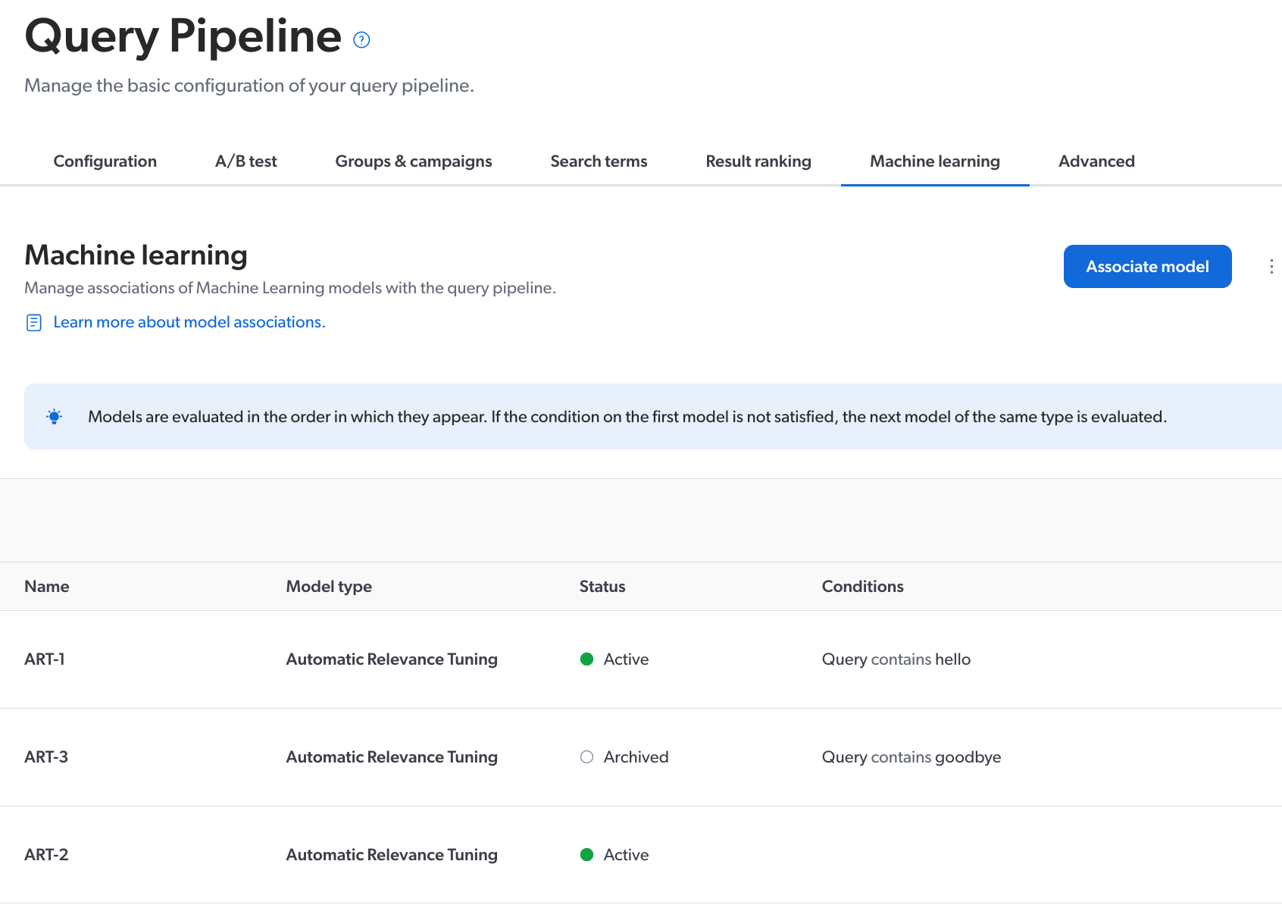Viewport: 1282px width, 905px height.
Task: Select the ART-1 model name
Action: (x=45, y=659)
